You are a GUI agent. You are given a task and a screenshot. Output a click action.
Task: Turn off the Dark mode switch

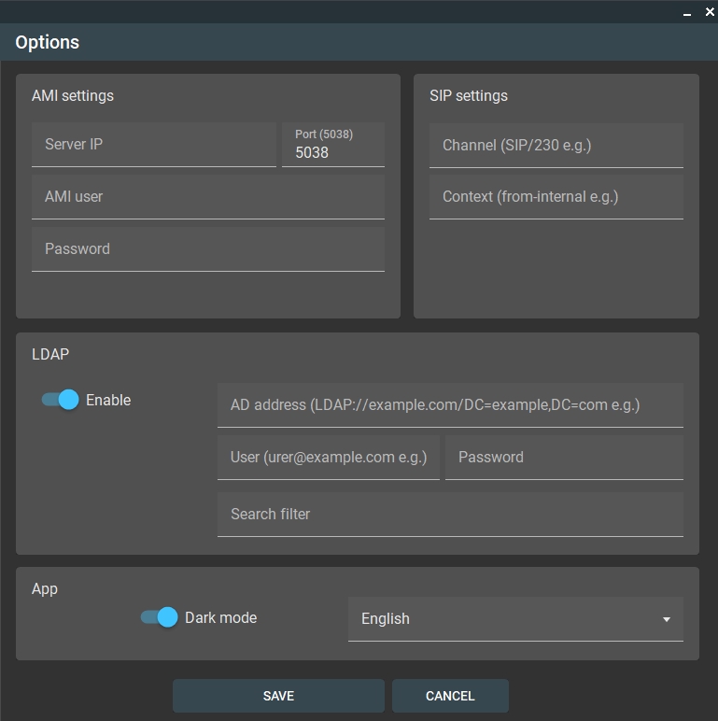pos(159,617)
